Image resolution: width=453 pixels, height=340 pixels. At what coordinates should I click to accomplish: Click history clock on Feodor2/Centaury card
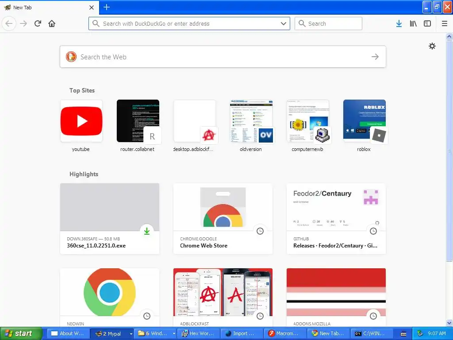point(373,231)
